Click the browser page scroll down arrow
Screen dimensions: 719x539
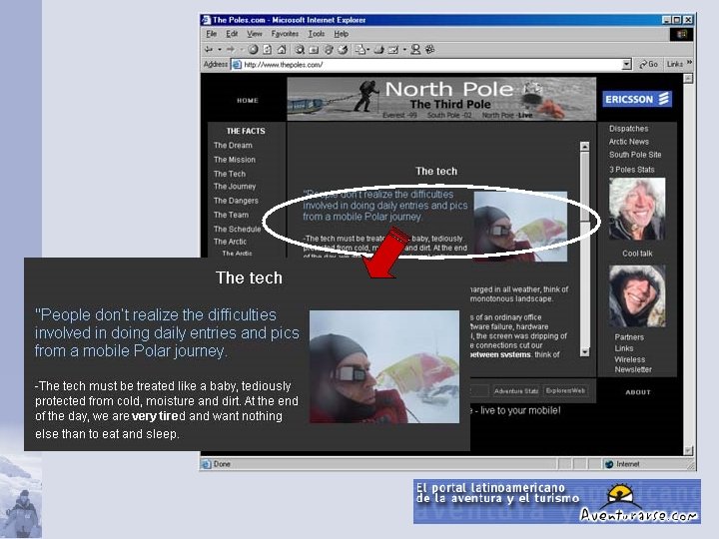click(x=688, y=450)
